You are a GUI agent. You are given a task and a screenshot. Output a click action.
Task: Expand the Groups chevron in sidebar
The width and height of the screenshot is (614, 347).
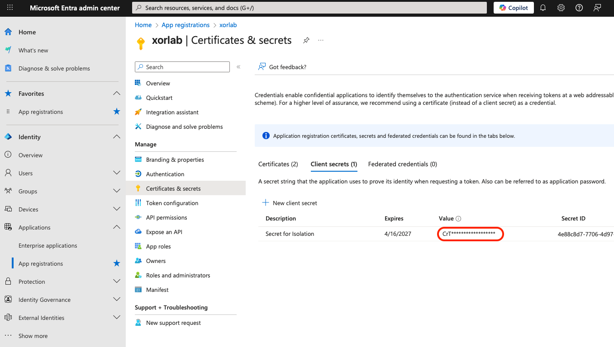coord(117,191)
